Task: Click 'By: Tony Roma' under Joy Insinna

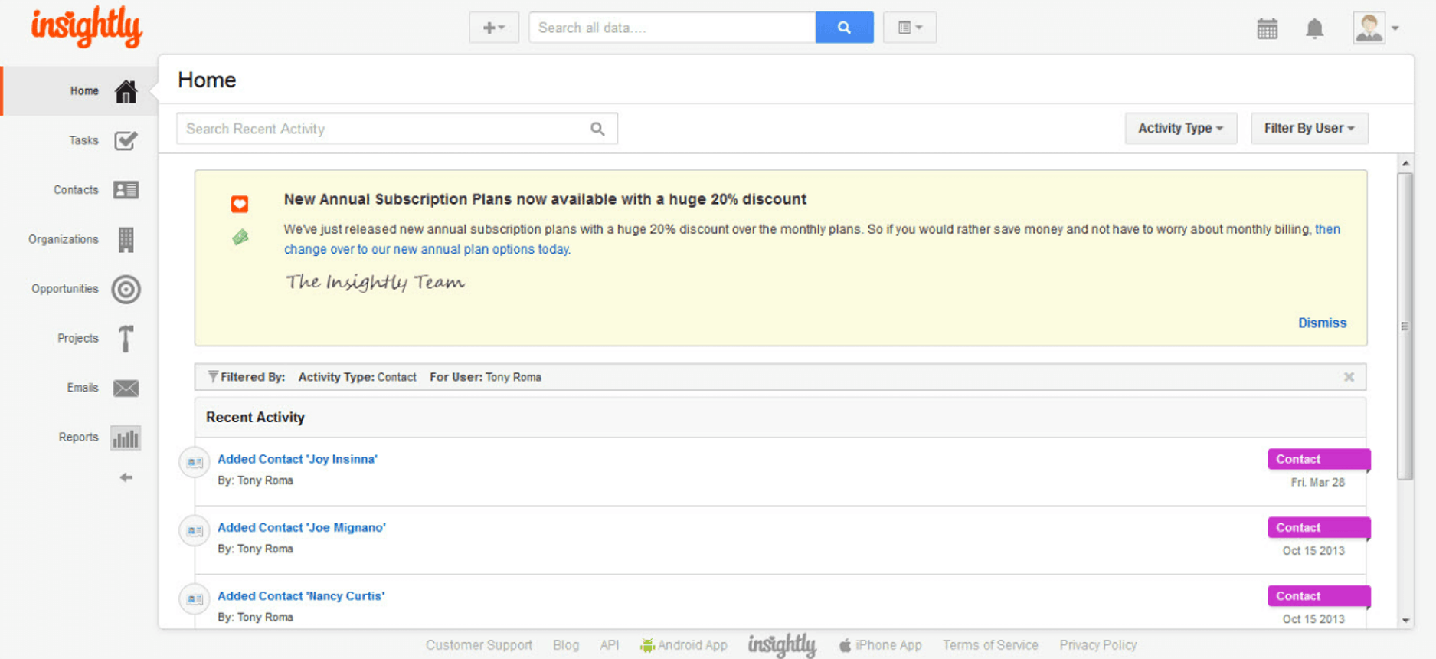Action: pos(255,480)
